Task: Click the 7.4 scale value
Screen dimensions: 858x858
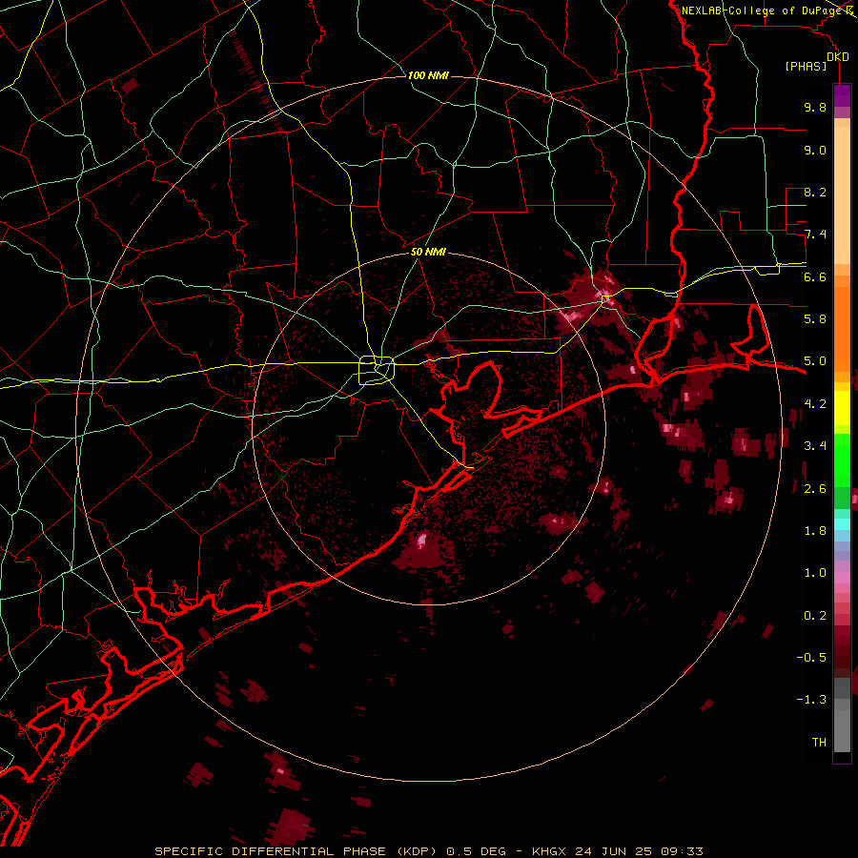Action: pyautogui.click(x=815, y=235)
